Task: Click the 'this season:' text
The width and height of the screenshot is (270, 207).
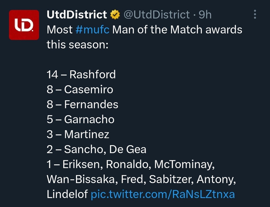Action: 78,45
